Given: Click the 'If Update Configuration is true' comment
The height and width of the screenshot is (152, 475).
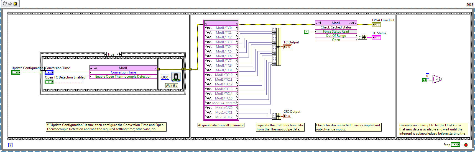Looking at the screenshot, I should coord(106,127).
